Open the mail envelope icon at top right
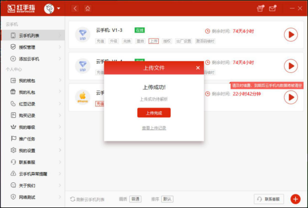 click(x=273, y=9)
